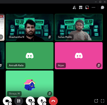The image size is (107, 105).
Task: Click Shreya. M's blue bird avatar
Action: [x=30, y=84]
